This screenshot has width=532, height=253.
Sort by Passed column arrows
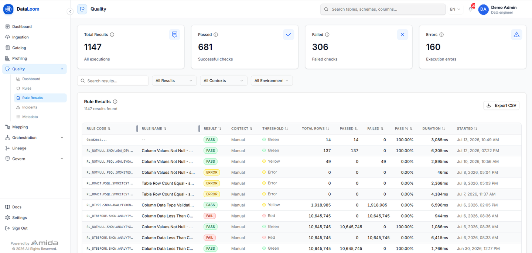pyautogui.click(x=356, y=129)
